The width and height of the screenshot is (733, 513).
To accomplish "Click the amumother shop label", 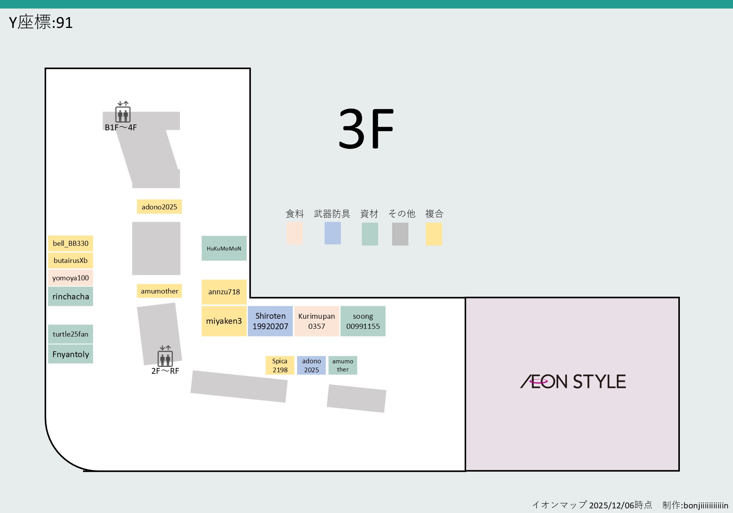I will 159,291.
